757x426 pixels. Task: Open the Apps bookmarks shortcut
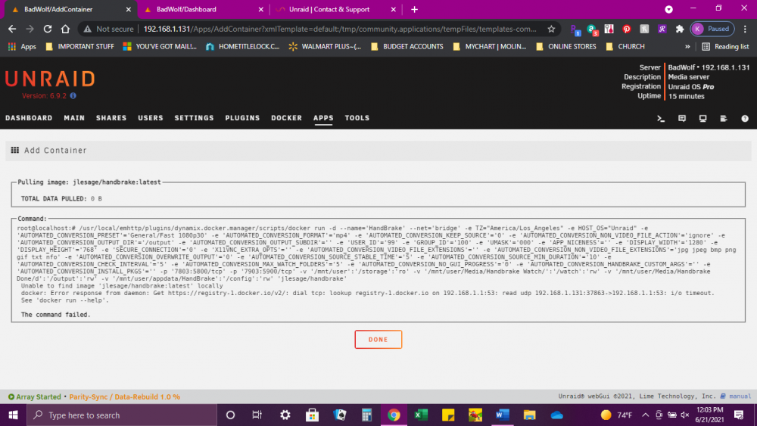coord(22,47)
